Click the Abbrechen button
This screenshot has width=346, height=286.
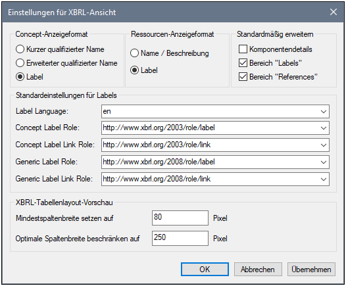[258, 270]
